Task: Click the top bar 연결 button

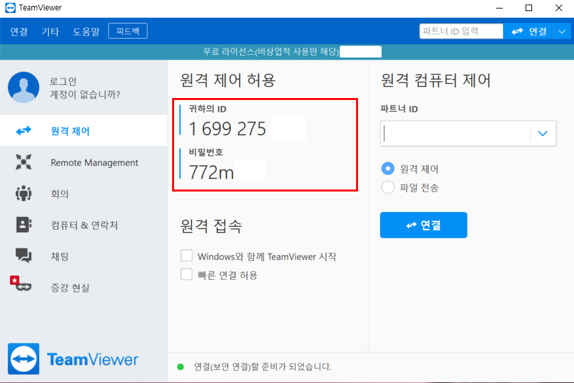Action: pyautogui.click(x=528, y=31)
